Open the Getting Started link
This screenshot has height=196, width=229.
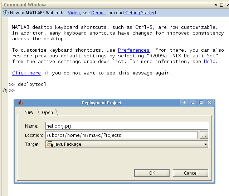pos(141,13)
